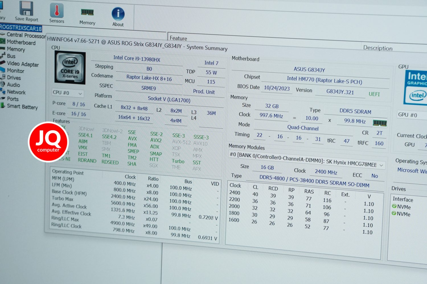Click the ASUS G834JY motherboard name
The width and height of the screenshot is (427, 284).
309,69
